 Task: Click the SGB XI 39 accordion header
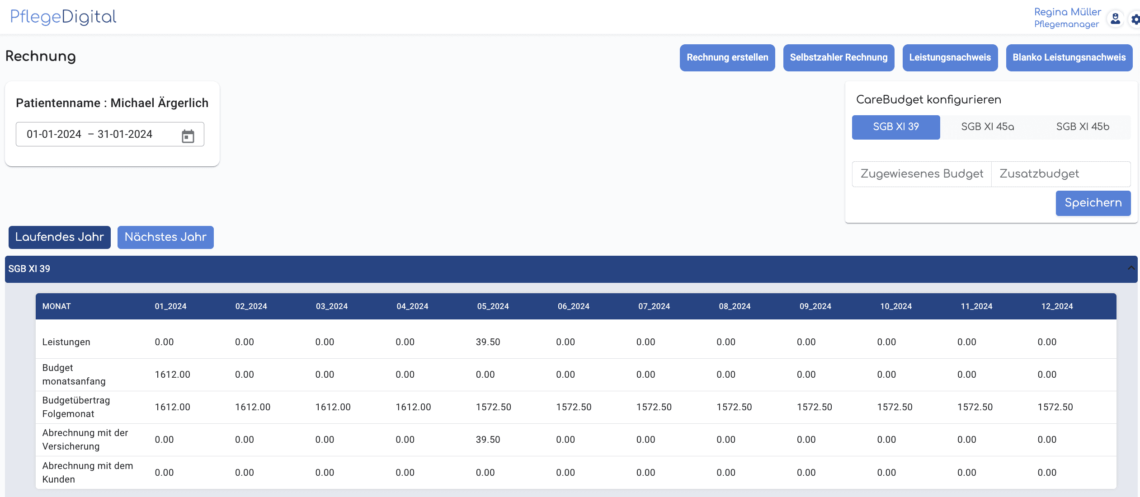pyautogui.click(x=571, y=269)
